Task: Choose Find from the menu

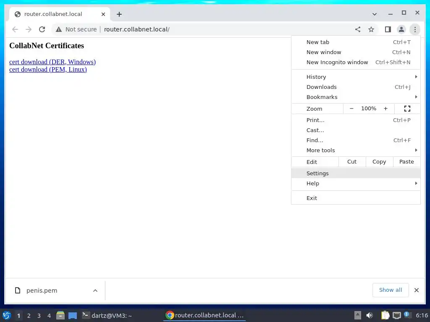Action: (356, 140)
